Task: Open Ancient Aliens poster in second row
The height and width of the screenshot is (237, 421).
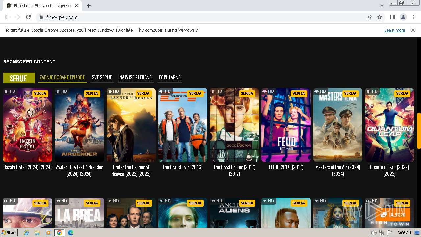Action: click(234, 213)
